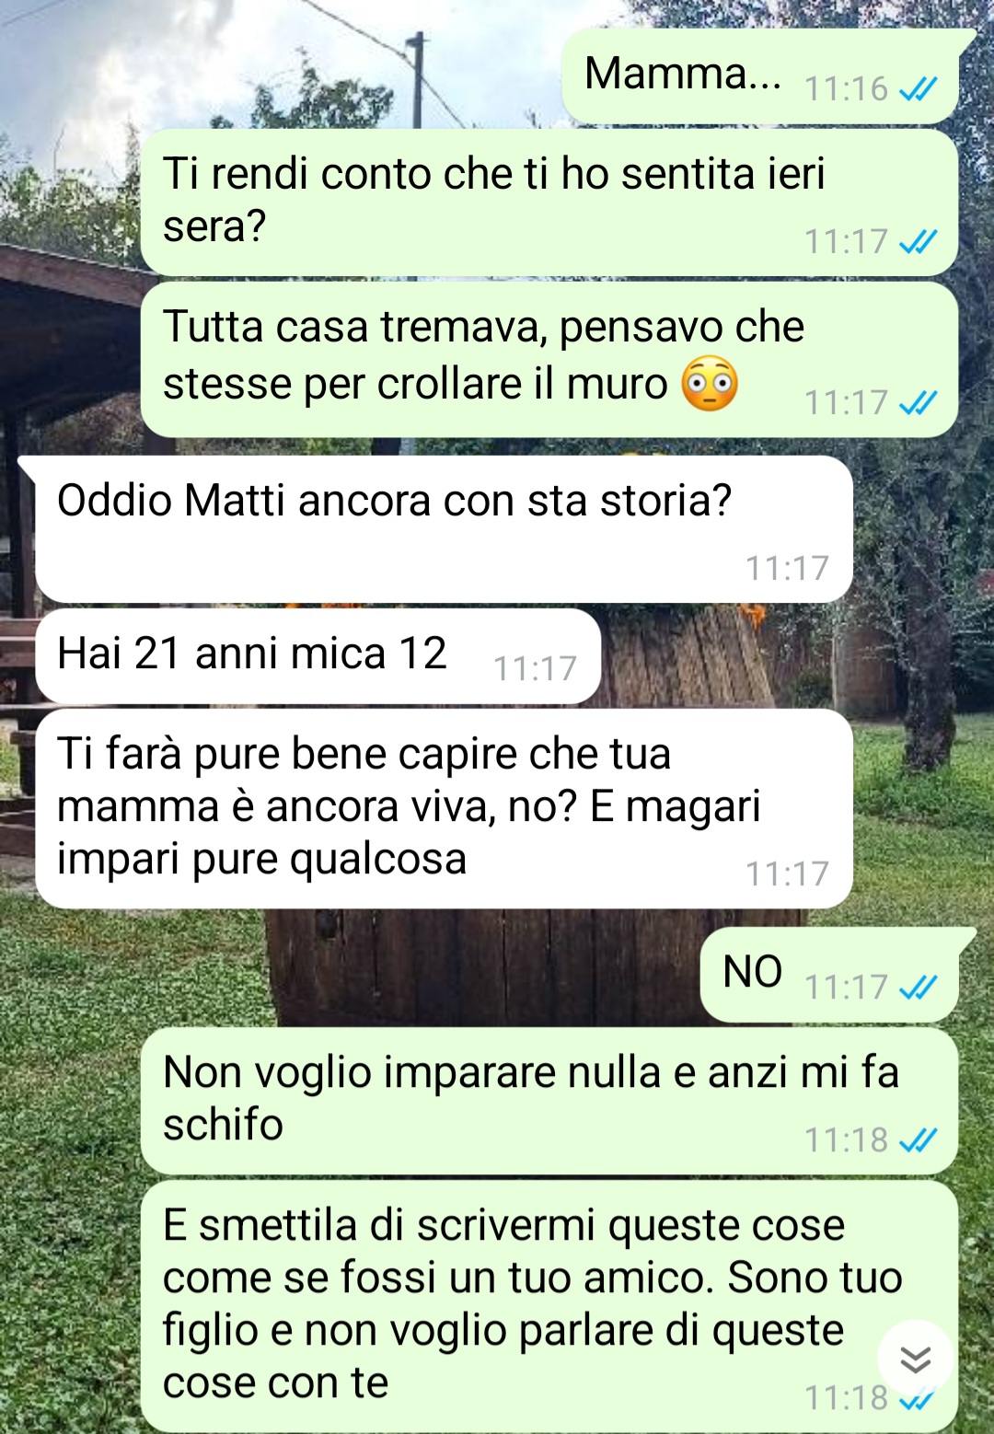Tap read receipt ticks on 'NO' message
Screen dimensions: 994x1434
pos(918,988)
